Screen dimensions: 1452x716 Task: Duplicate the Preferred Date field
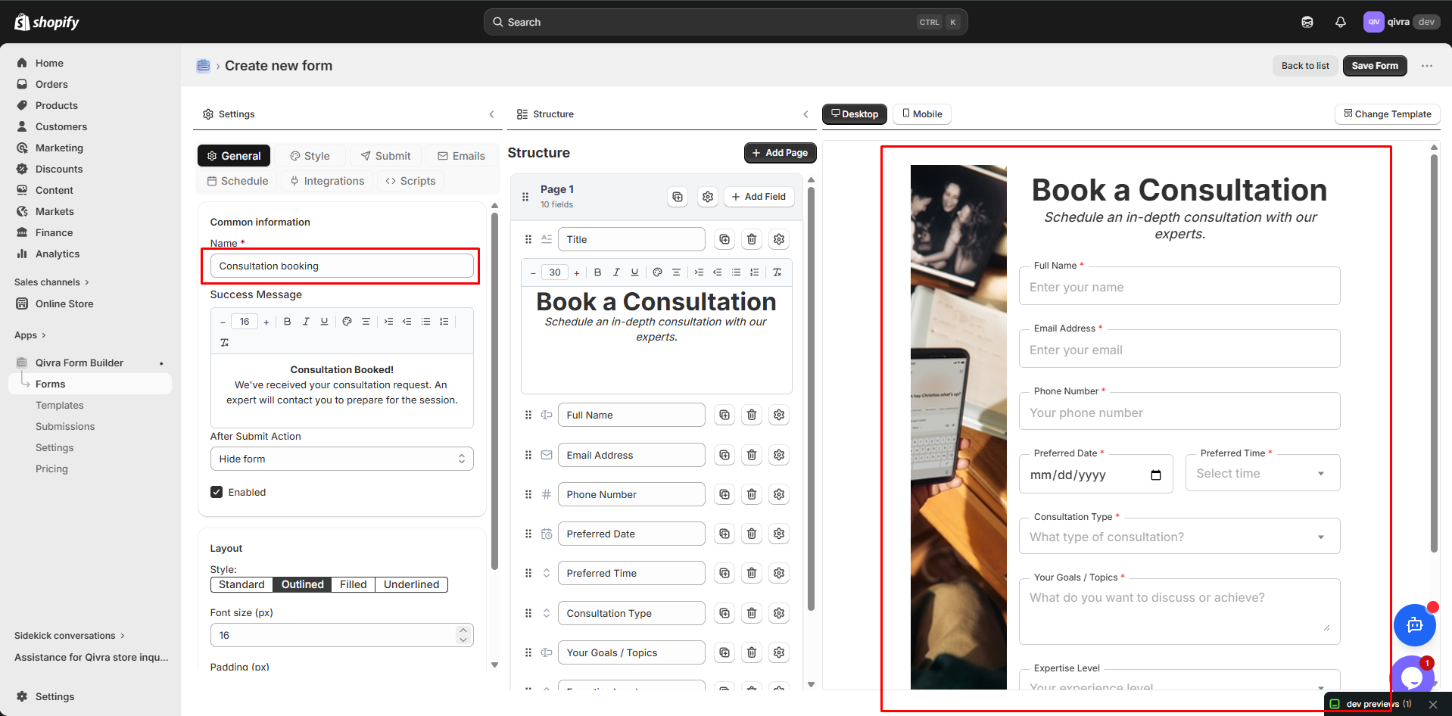pos(724,534)
